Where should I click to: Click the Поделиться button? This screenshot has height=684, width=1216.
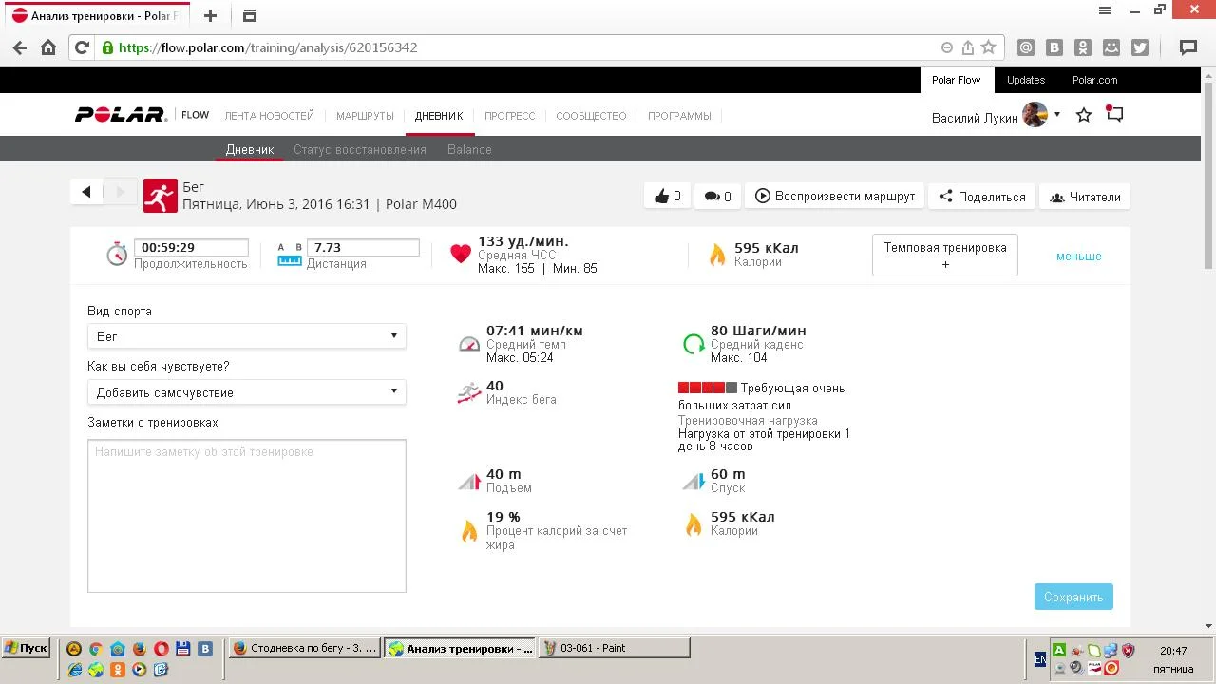[x=982, y=197]
